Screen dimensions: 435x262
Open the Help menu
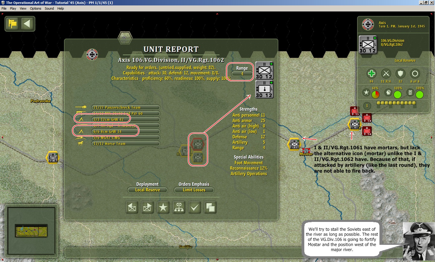61,8
